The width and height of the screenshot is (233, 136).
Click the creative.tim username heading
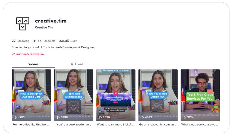click(51, 21)
